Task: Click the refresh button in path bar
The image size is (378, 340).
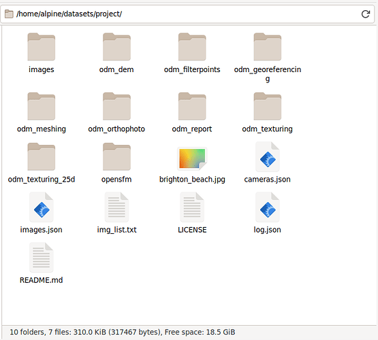Action: (x=366, y=14)
